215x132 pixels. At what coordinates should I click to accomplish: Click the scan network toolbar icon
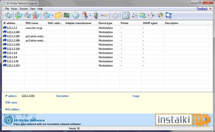pos(8,15)
